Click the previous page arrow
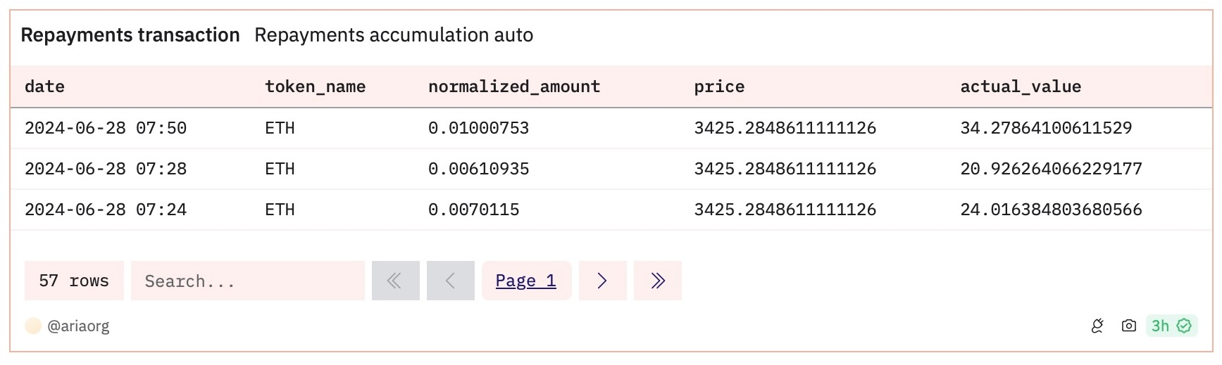Viewport: 1222px width, 365px height. [x=450, y=281]
